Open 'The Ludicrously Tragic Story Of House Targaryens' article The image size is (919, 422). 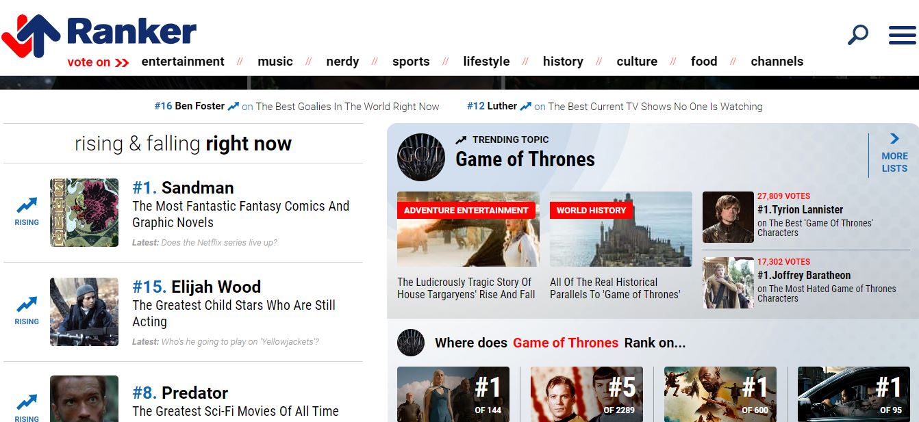(466, 288)
